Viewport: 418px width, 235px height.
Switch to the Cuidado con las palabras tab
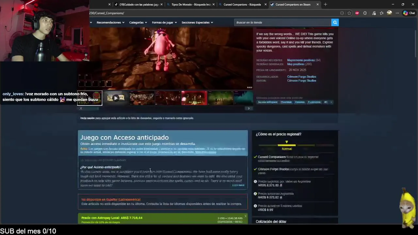pyautogui.click(x=139, y=5)
